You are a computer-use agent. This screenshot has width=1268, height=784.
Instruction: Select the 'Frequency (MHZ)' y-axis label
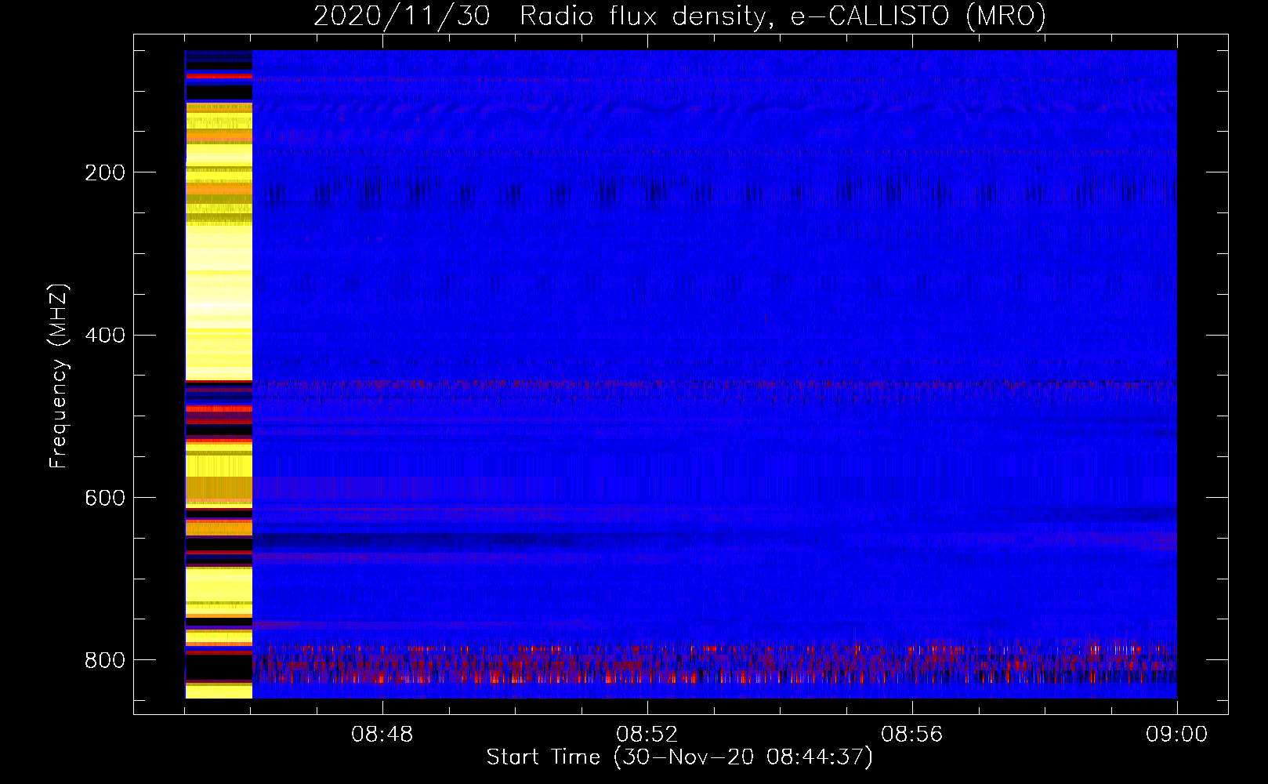pyautogui.click(x=59, y=376)
